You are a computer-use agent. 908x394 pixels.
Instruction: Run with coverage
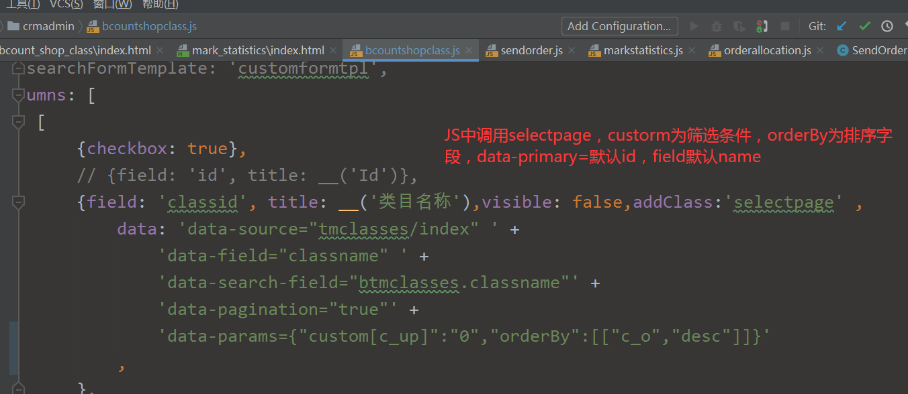(x=739, y=26)
